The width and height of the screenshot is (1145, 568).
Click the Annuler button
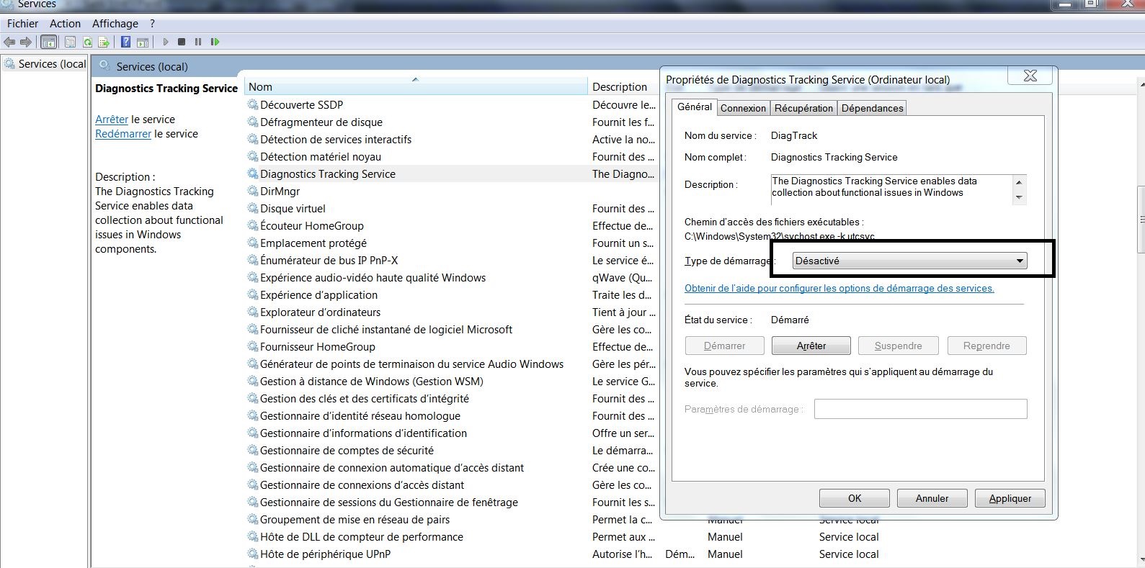coord(932,498)
